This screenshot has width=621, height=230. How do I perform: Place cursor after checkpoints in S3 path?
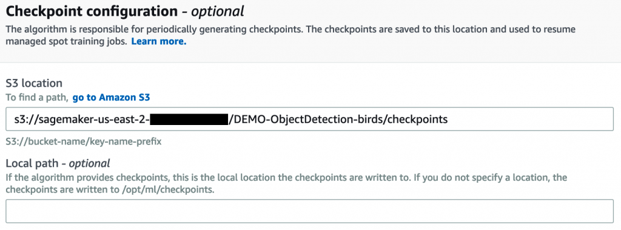(x=448, y=119)
